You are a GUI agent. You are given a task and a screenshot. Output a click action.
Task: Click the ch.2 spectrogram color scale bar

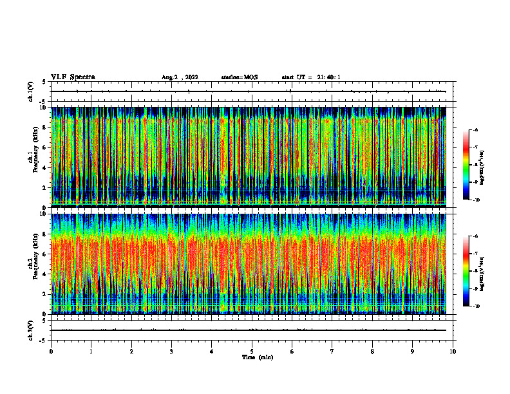466,271
